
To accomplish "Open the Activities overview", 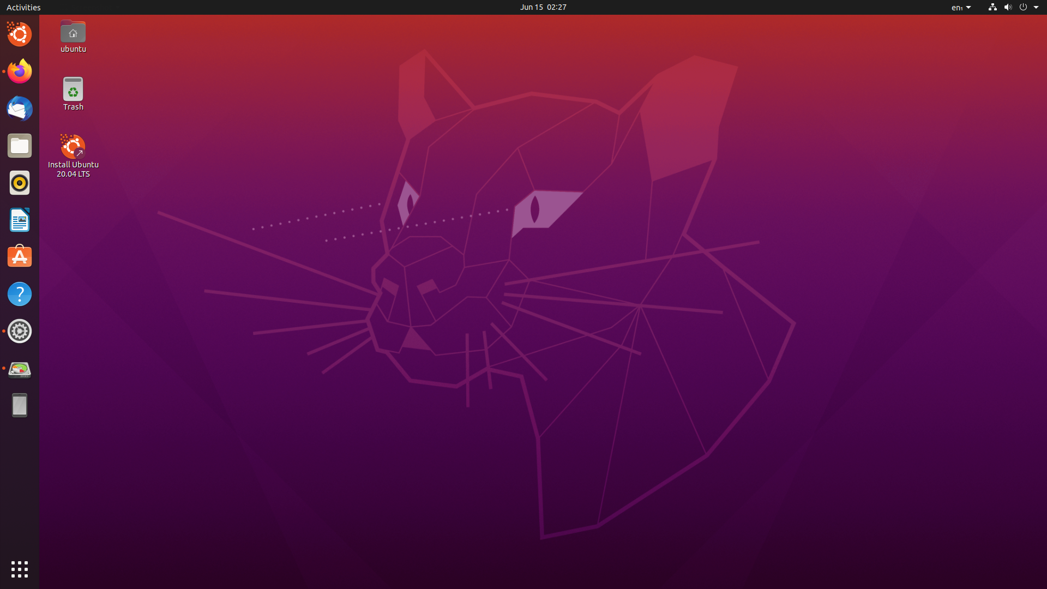I will [x=23, y=7].
